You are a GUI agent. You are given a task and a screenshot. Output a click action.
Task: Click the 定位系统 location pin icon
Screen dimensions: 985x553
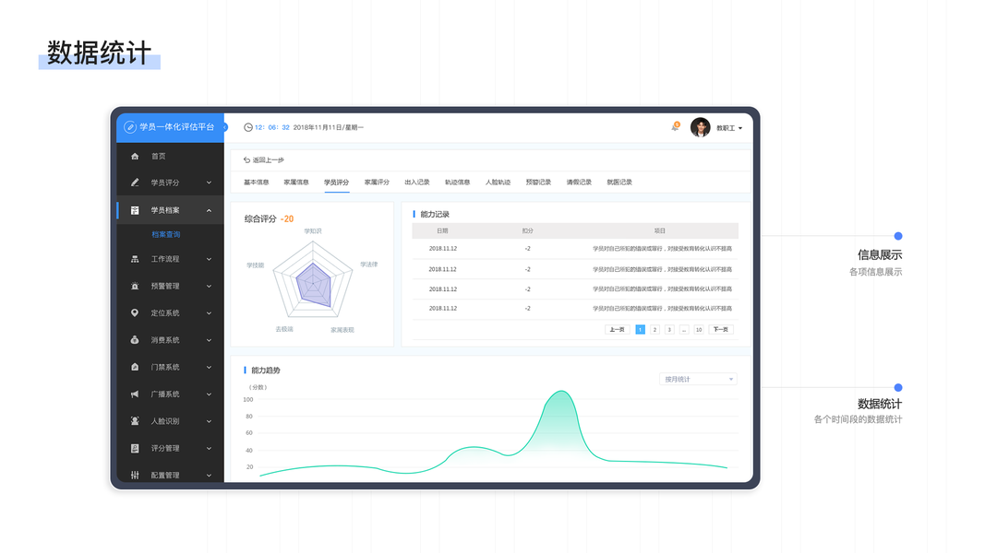point(135,312)
